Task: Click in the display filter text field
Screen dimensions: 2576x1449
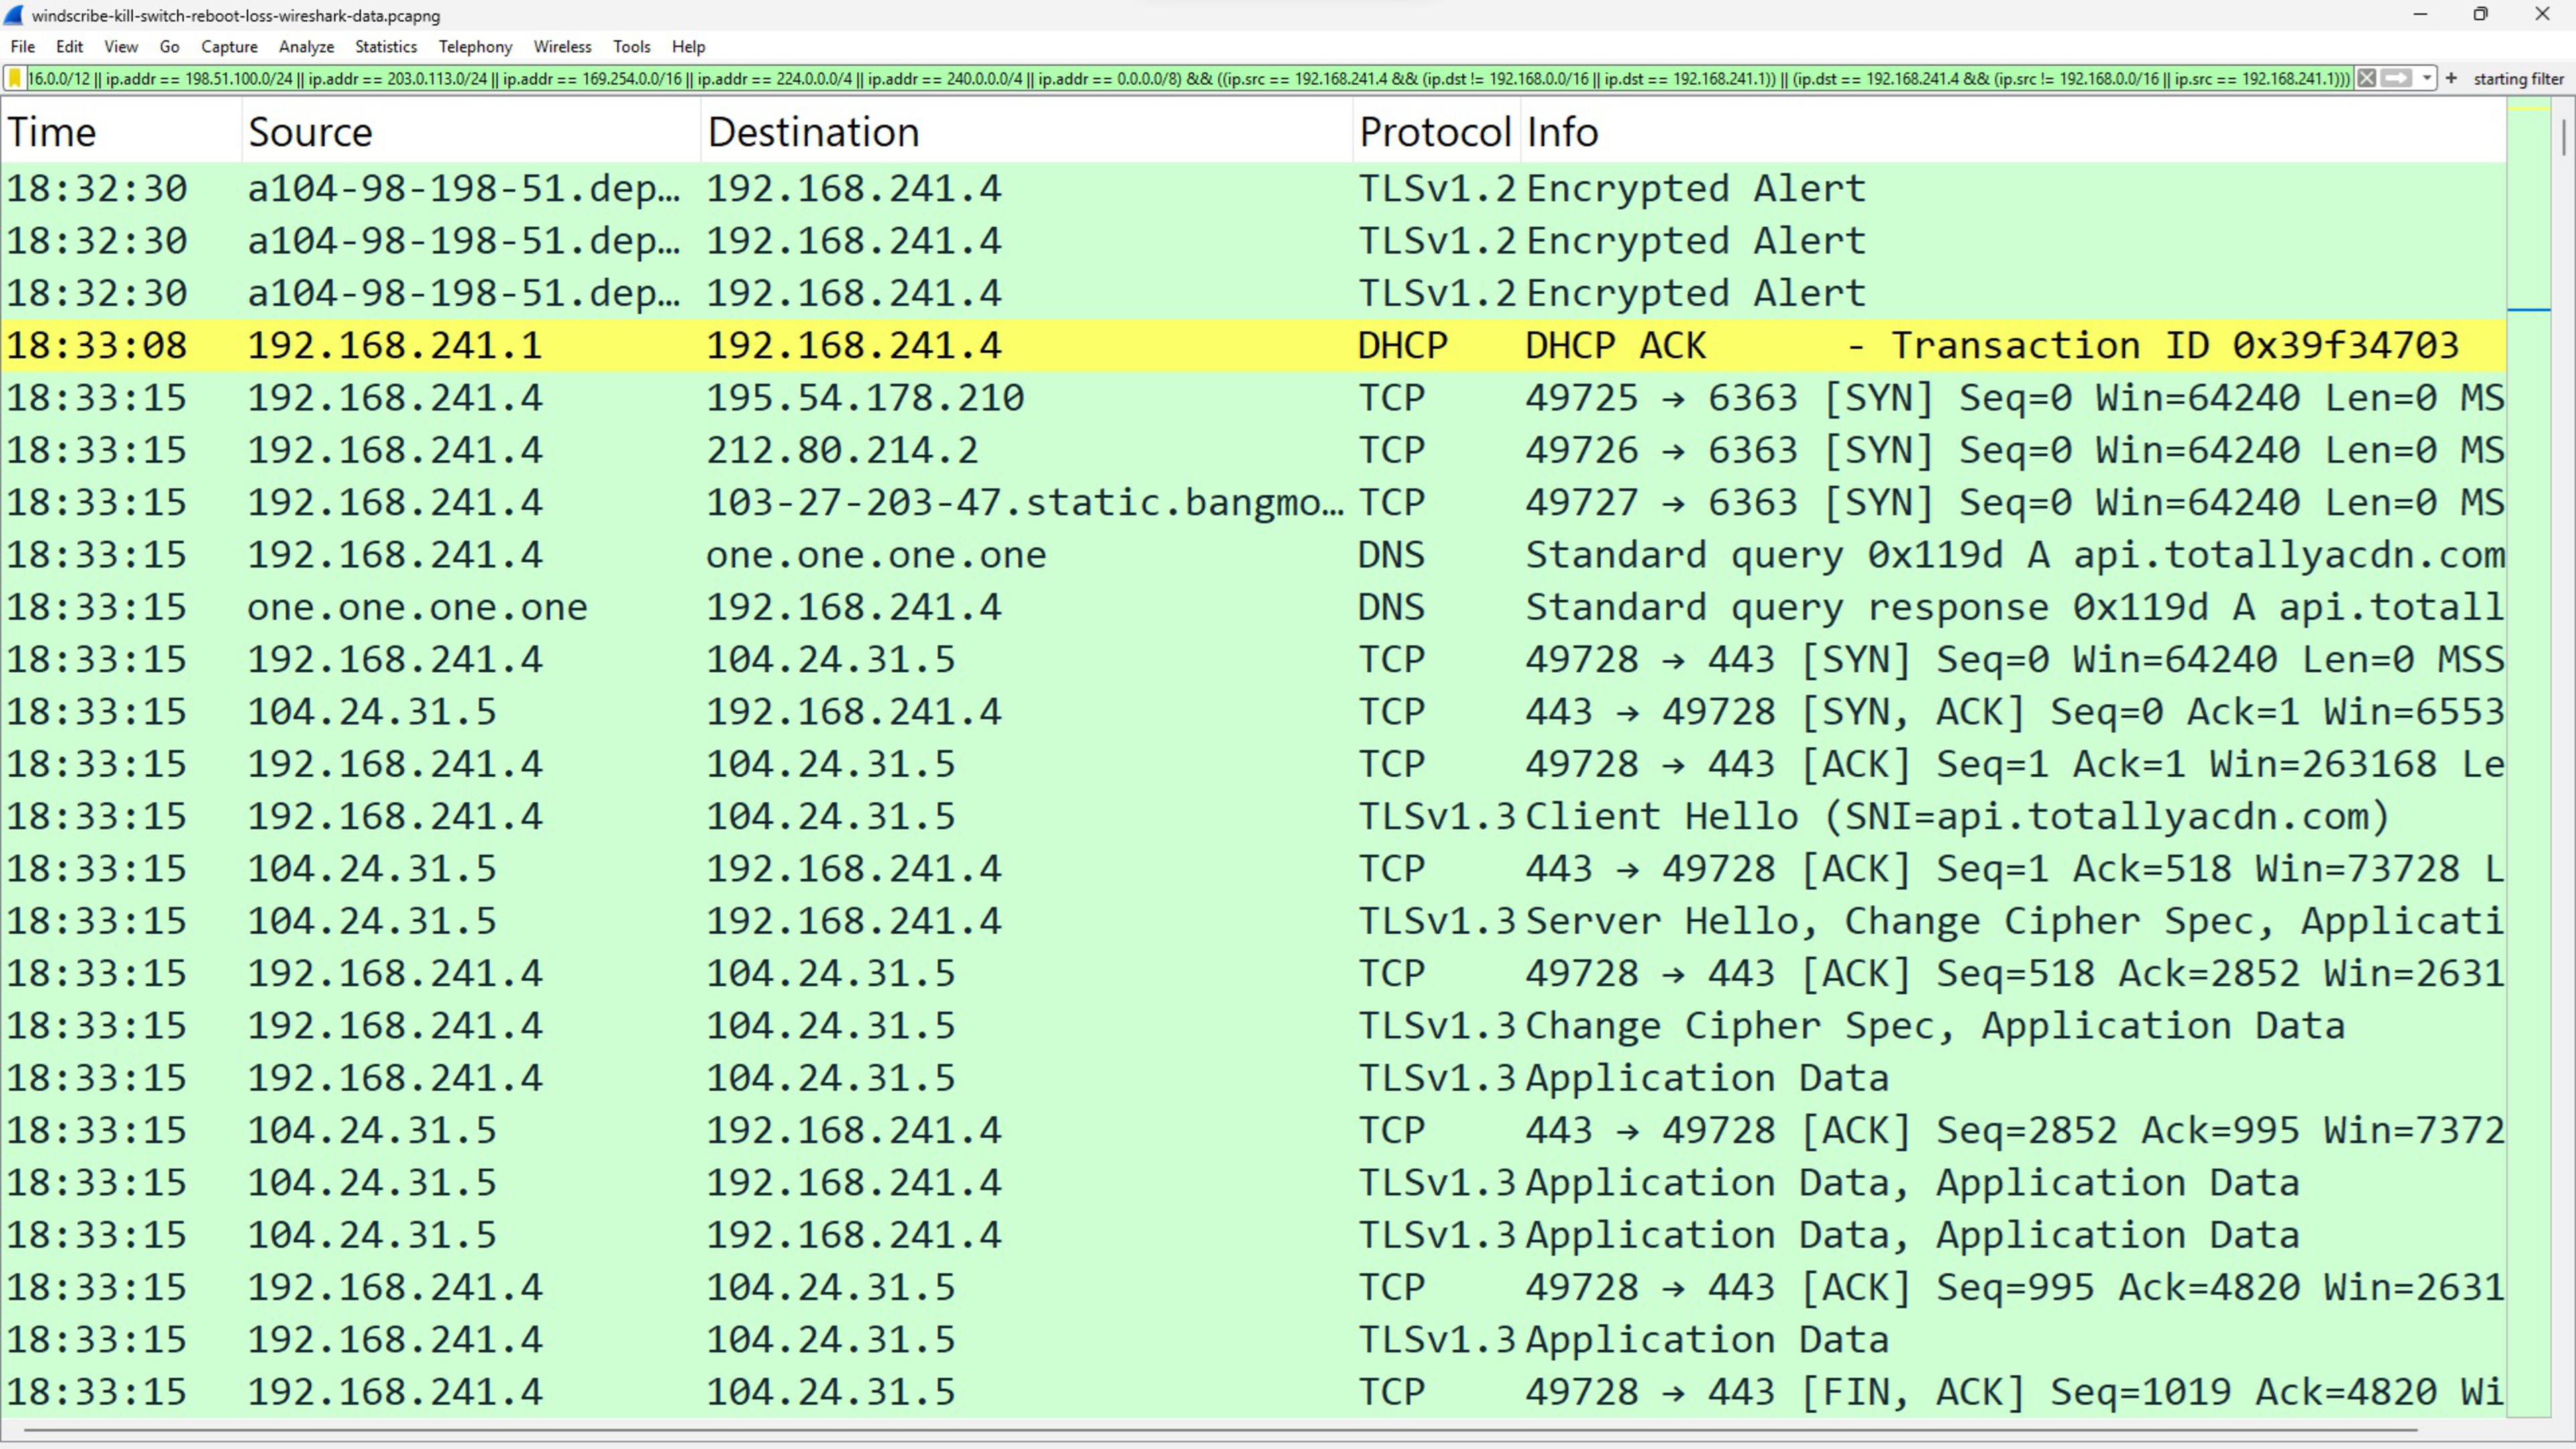Action: tap(1200, 78)
